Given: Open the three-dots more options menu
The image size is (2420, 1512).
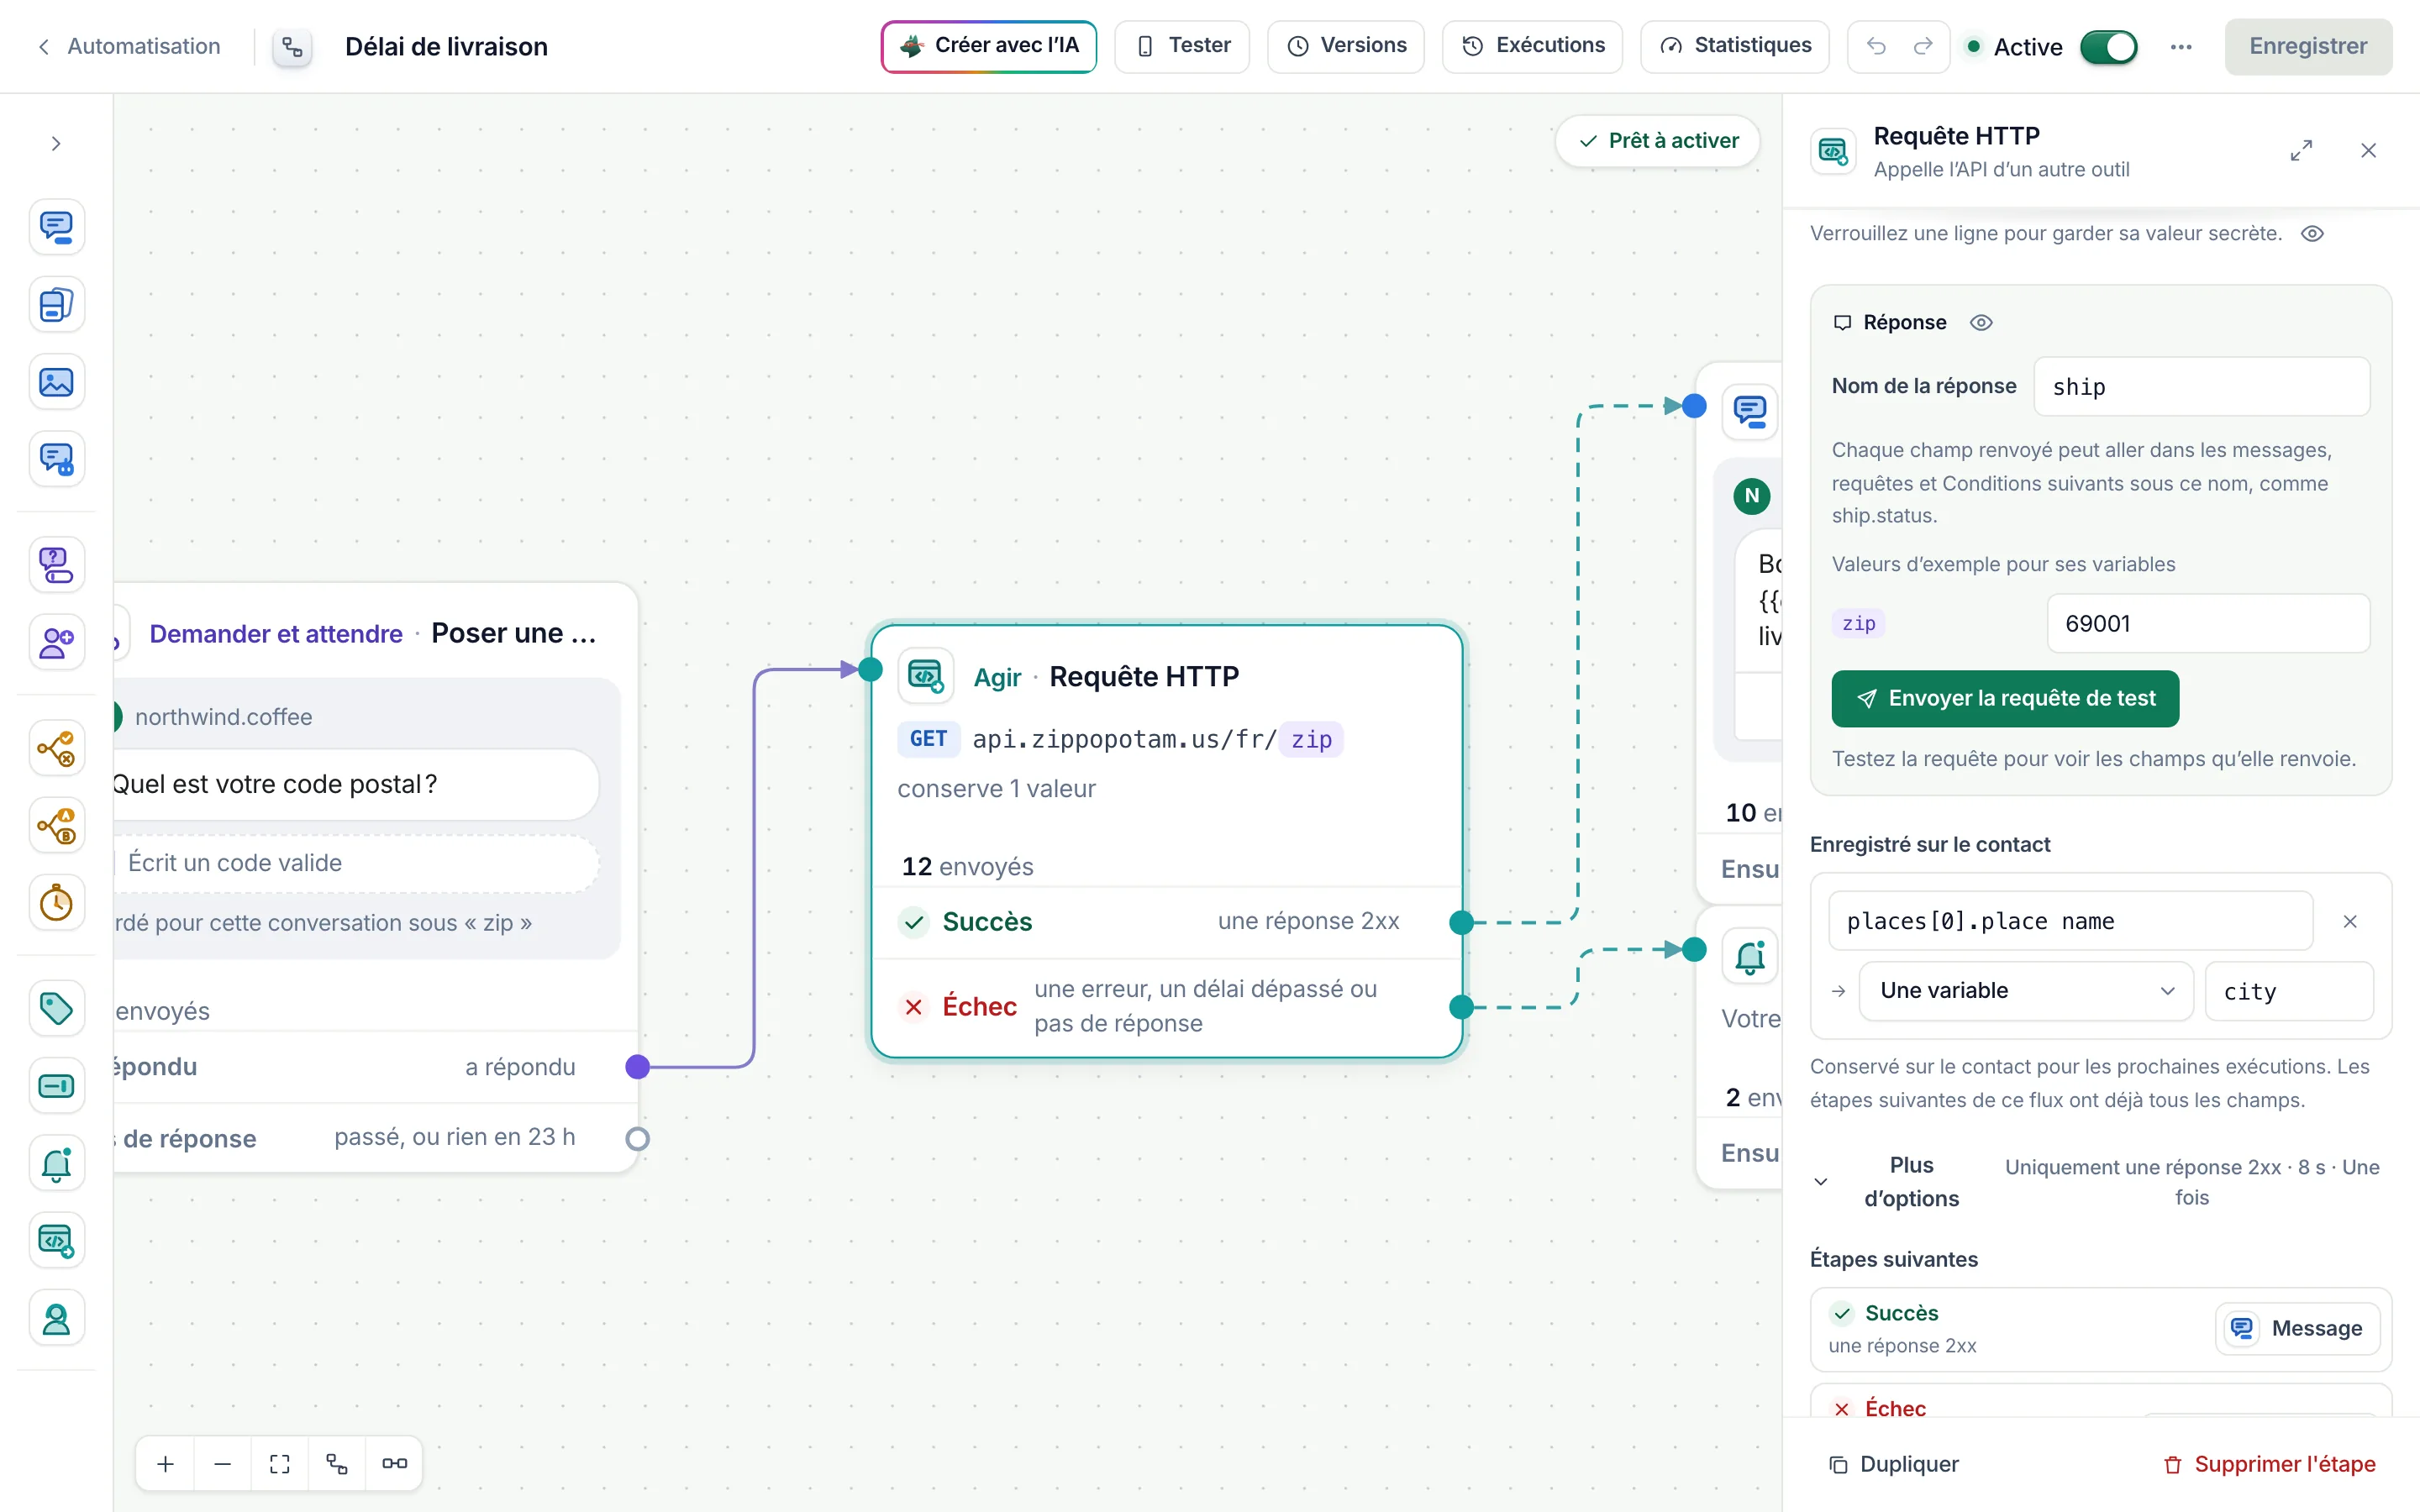Looking at the screenshot, I should point(2181,47).
